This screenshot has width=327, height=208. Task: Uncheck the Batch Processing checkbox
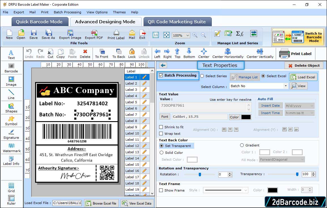(x=161, y=75)
